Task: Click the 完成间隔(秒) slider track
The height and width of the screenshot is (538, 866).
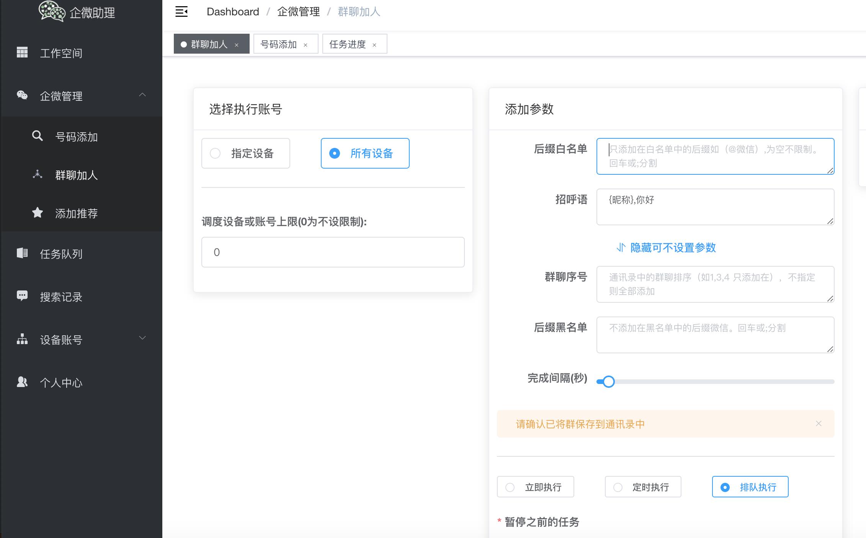Action: click(x=716, y=382)
